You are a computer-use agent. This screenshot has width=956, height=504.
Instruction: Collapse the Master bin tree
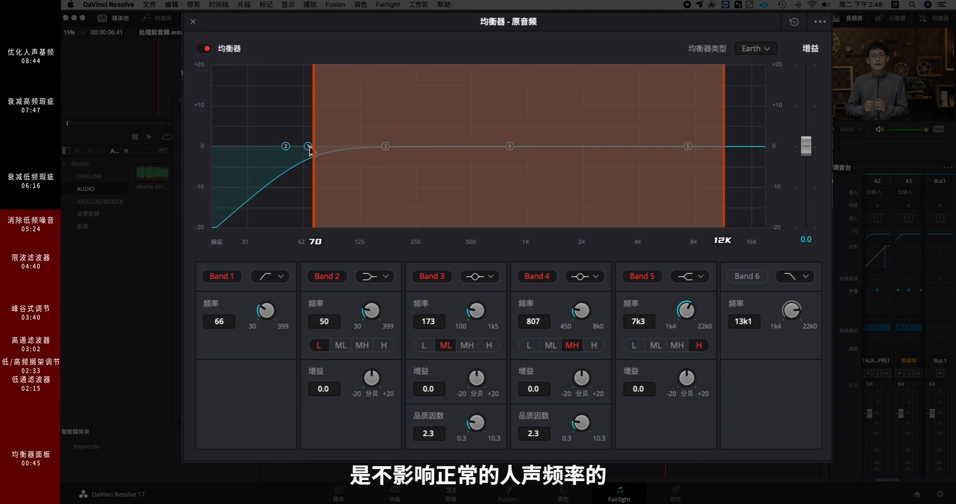tap(65, 164)
